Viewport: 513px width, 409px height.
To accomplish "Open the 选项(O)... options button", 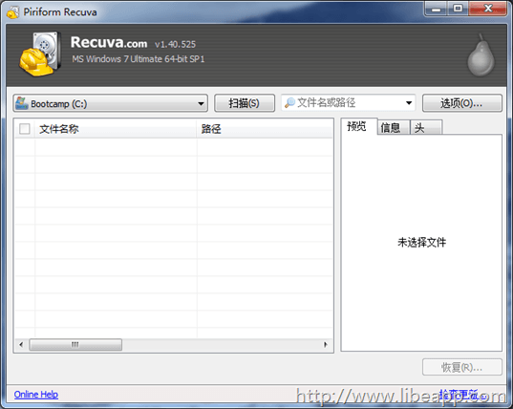I will point(462,103).
